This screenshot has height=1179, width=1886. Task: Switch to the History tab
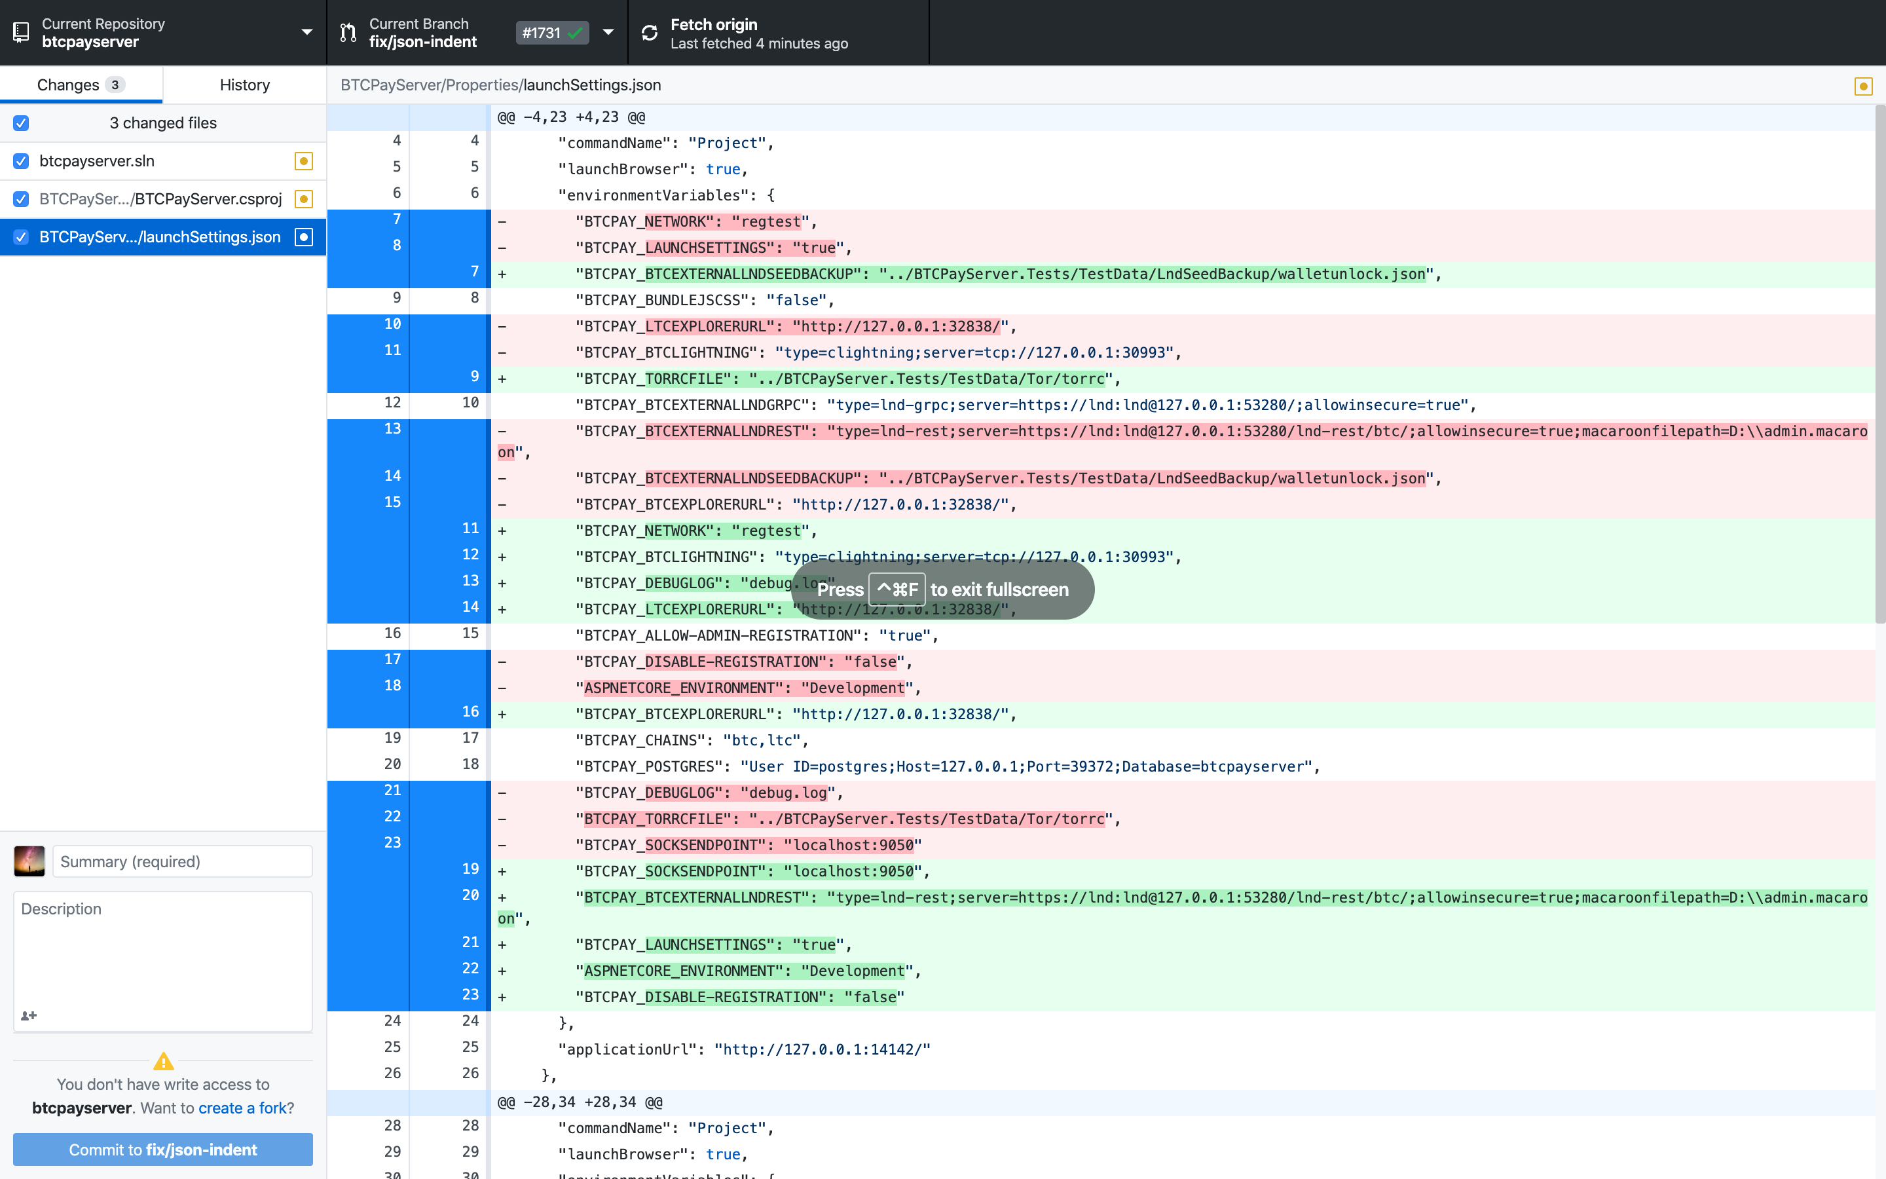click(x=244, y=84)
